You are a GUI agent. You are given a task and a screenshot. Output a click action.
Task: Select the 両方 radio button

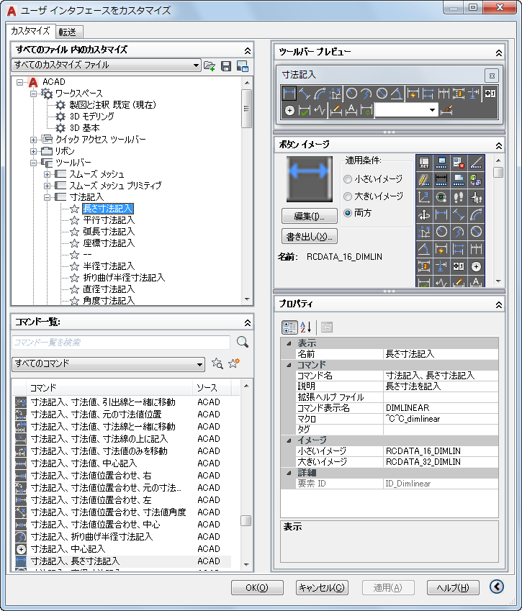tap(348, 213)
